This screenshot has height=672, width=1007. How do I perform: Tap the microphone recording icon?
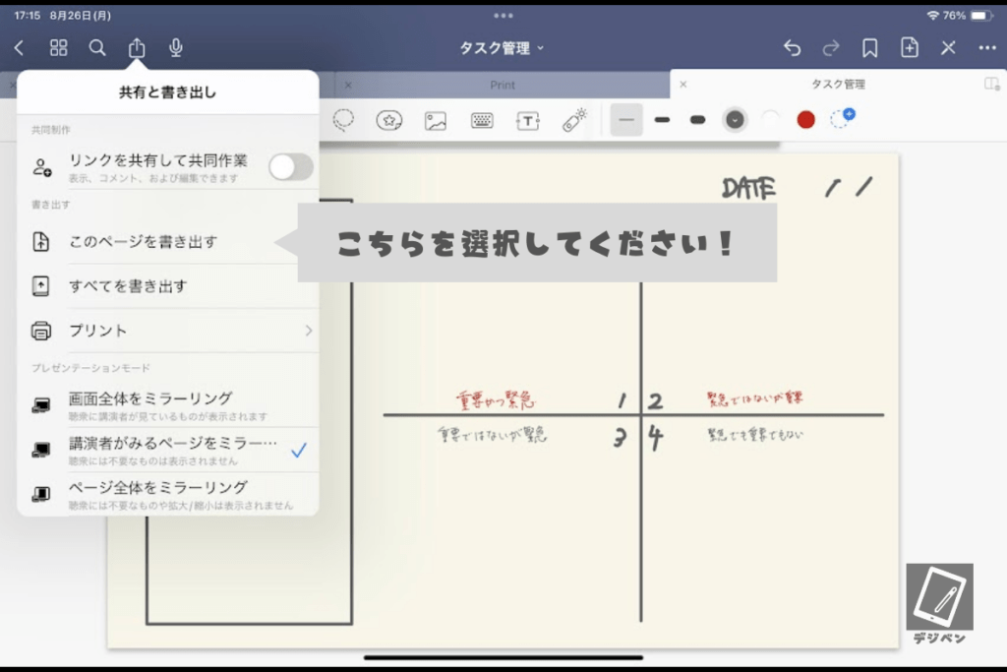pos(175,47)
